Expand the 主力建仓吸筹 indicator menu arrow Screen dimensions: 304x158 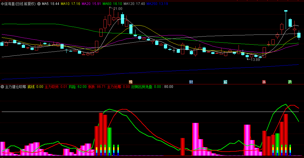[x=2, y=87]
